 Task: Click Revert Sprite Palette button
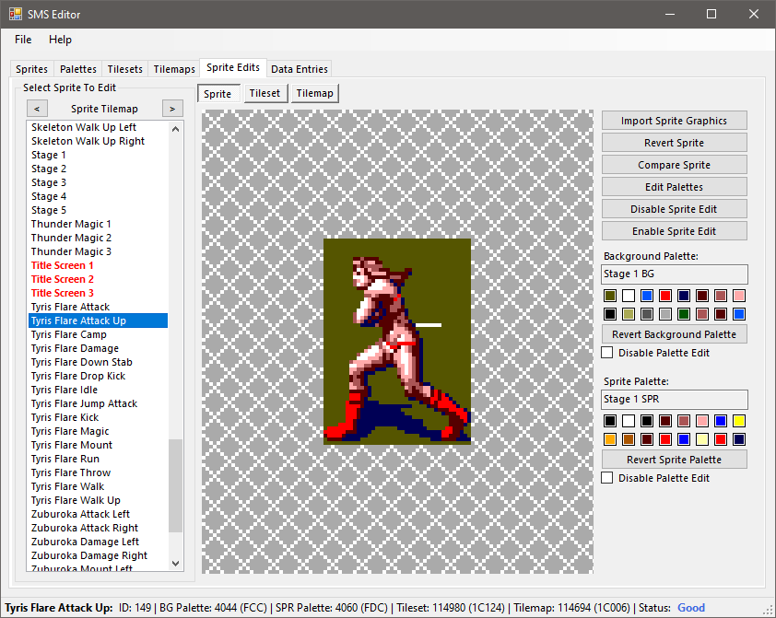click(x=674, y=460)
